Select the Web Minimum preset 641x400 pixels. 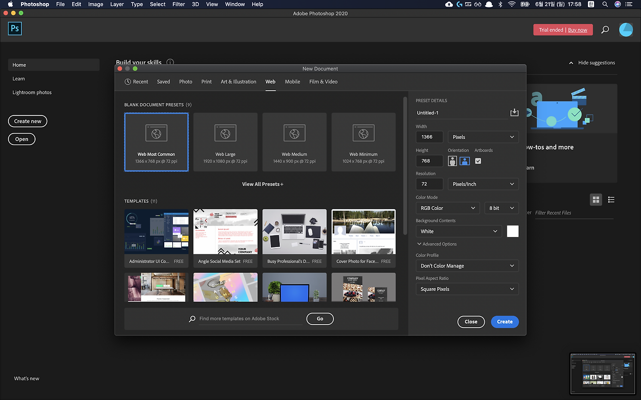coord(364,142)
